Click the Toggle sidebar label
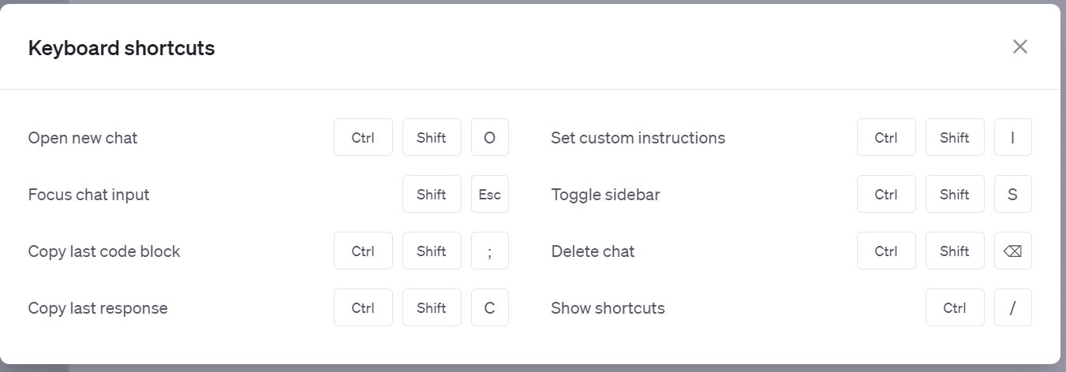1066x372 pixels. 605,195
